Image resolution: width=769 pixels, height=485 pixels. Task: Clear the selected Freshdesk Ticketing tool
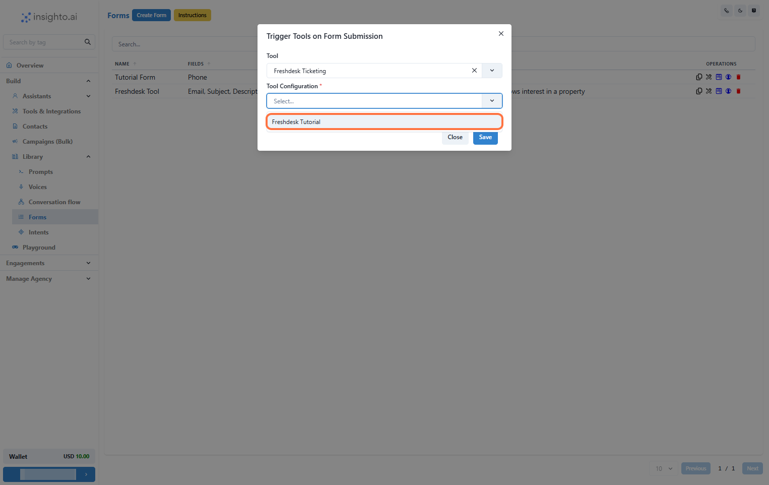coord(474,71)
